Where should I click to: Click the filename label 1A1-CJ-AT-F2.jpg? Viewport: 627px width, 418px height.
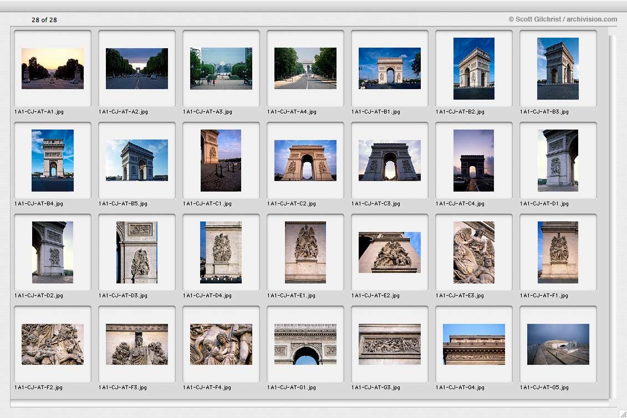(x=38, y=387)
